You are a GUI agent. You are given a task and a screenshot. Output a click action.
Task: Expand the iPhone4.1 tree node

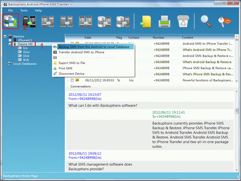pyautogui.click(x=10, y=40)
